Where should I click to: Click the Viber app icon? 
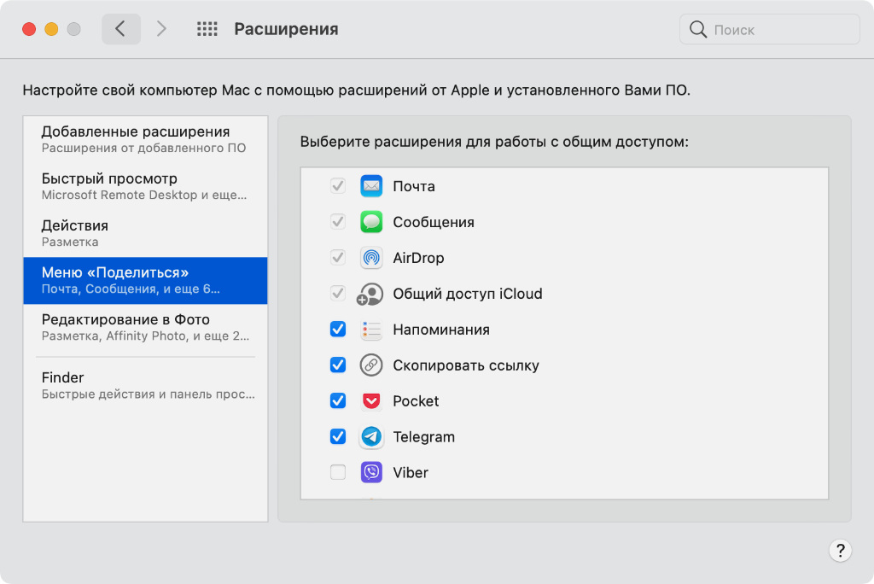371,473
